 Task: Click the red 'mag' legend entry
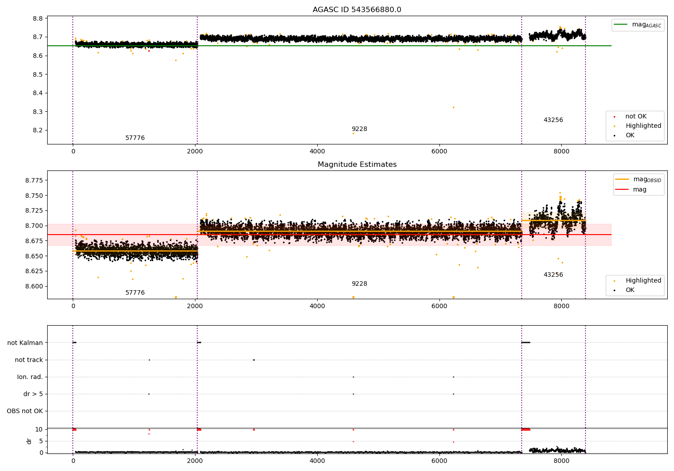(x=631, y=190)
